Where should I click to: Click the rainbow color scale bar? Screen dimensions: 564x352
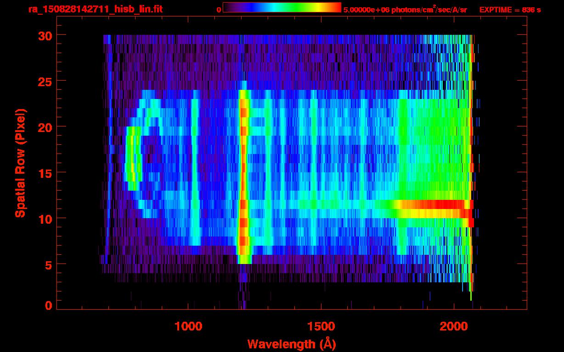click(x=282, y=8)
